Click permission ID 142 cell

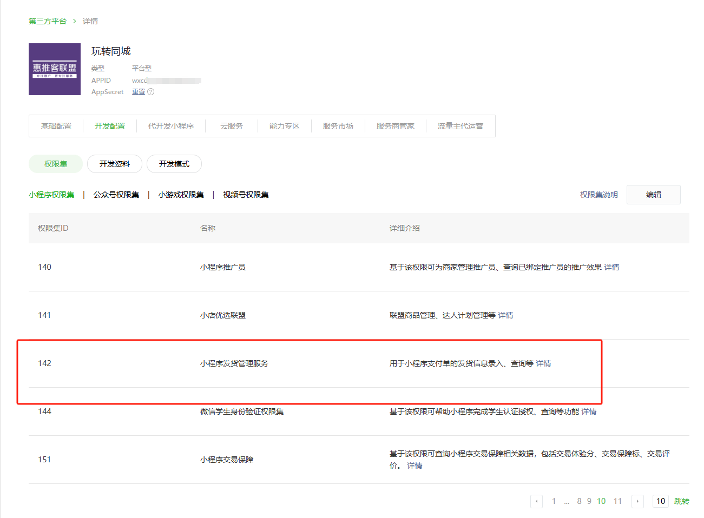(45, 363)
